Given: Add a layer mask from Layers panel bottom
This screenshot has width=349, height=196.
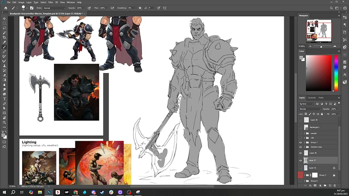Looking at the screenshot, I should pos(315,186).
